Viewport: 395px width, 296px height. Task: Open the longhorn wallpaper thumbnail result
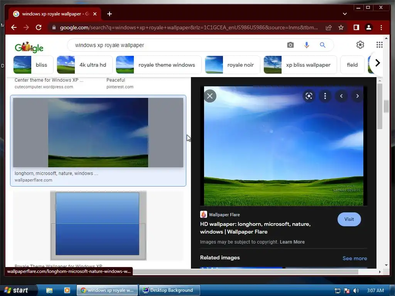pos(98,133)
